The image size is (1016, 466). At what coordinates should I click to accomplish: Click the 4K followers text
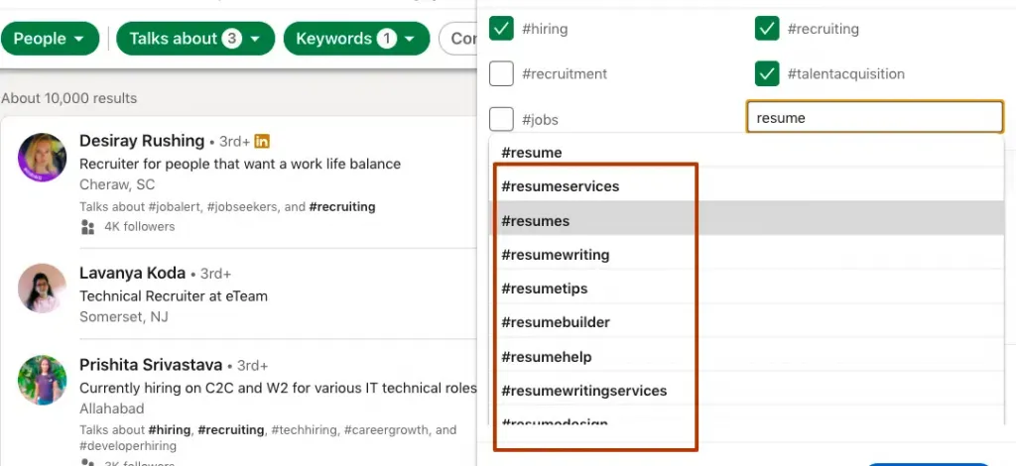click(139, 226)
